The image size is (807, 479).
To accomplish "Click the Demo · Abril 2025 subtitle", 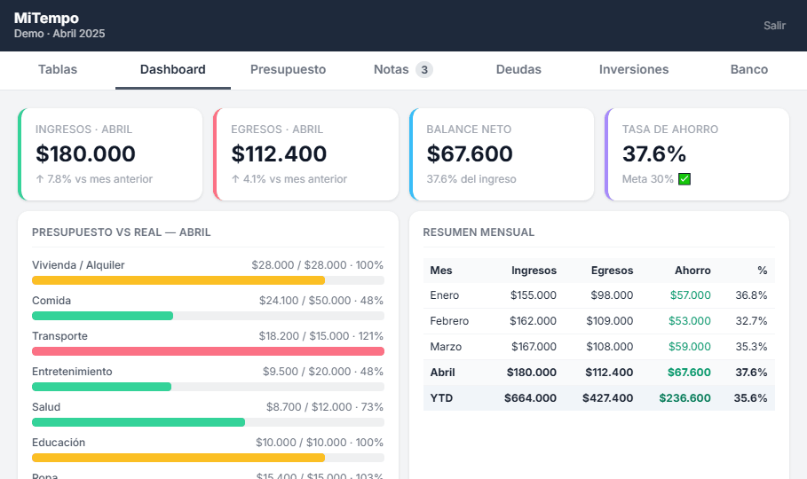I will click(59, 34).
